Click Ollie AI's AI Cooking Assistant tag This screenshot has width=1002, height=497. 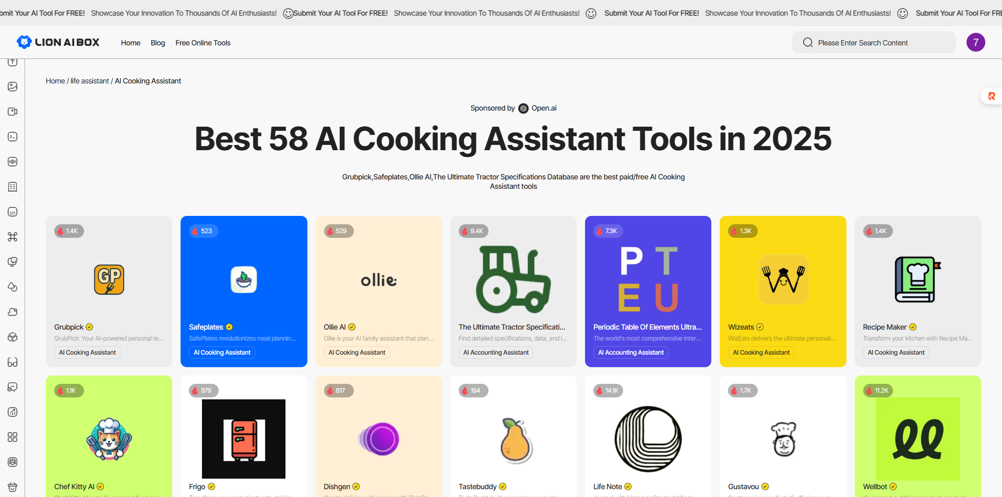tap(357, 353)
